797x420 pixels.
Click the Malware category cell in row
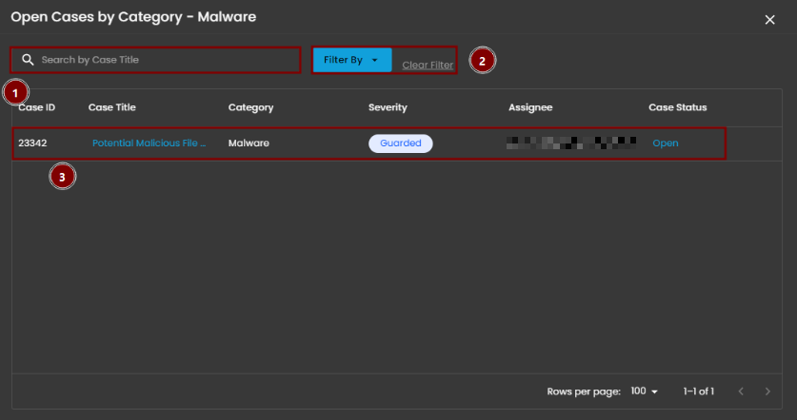[249, 143]
